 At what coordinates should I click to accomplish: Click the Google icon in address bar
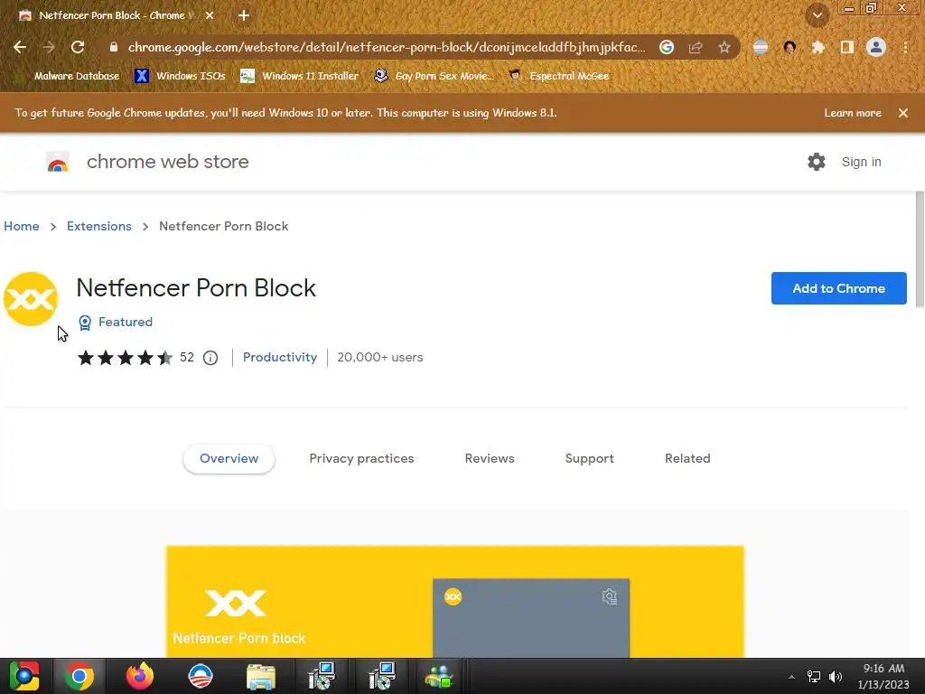(x=667, y=47)
